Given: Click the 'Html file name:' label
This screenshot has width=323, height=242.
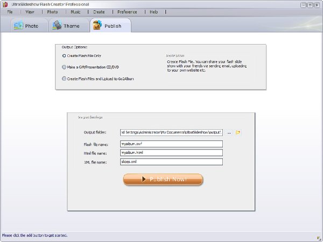Looking at the screenshot, I should click(95, 153).
